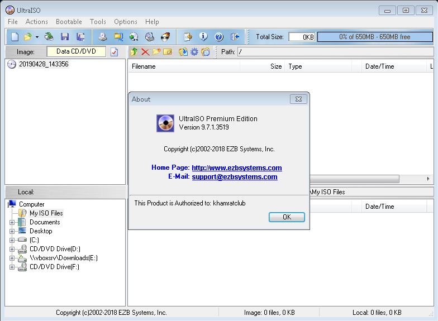Click the image pane horizontal scrollbar thumb

pyautogui.click(x=354, y=179)
